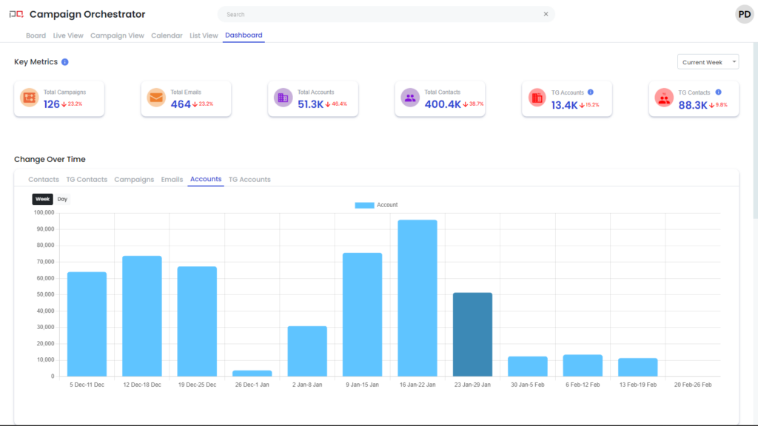Click the Campaign Orchestrator logo icon
Screen dimensions: 758x426
(x=16, y=14)
